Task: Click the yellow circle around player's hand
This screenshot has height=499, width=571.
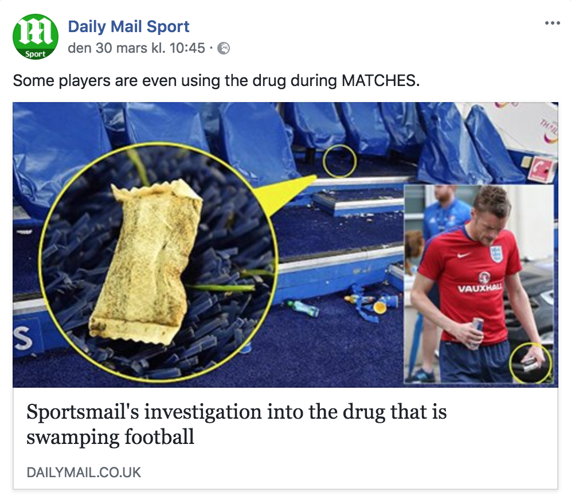Action: pyautogui.click(x=530, y=362)
